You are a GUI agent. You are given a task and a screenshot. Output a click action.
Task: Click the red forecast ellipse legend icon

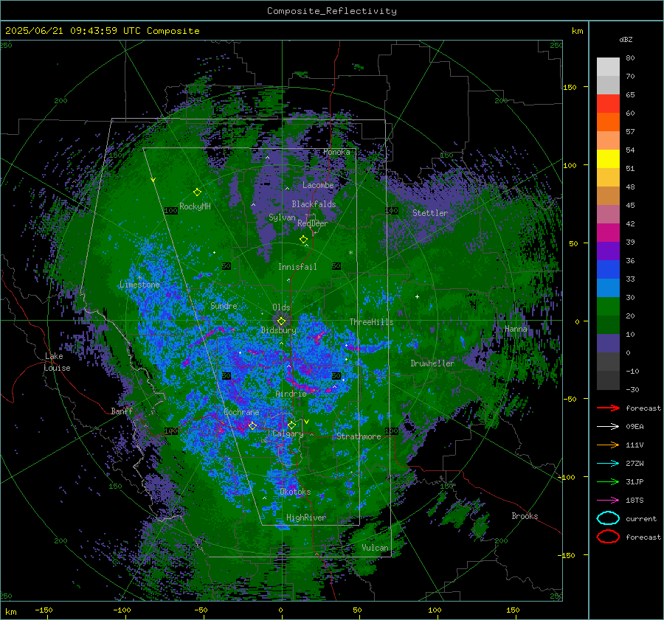[x=608, y=537]
